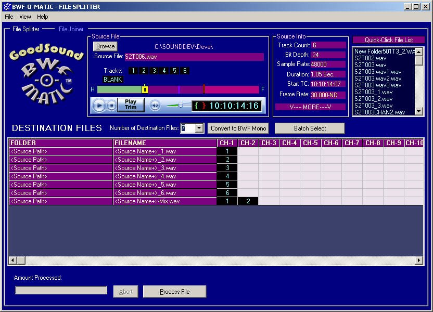Toggle CH-1 assignment for the _1.wav row
The width and height of the screenshot is (433, 312).
227,151
